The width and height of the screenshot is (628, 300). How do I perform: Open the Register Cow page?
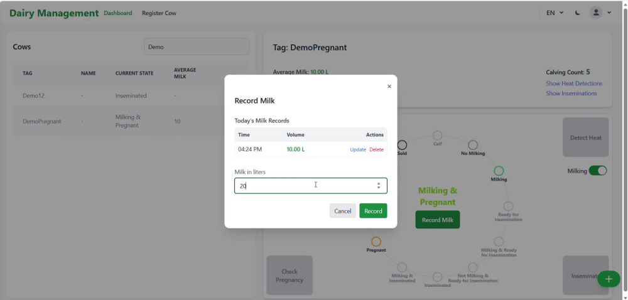[159, 13]
